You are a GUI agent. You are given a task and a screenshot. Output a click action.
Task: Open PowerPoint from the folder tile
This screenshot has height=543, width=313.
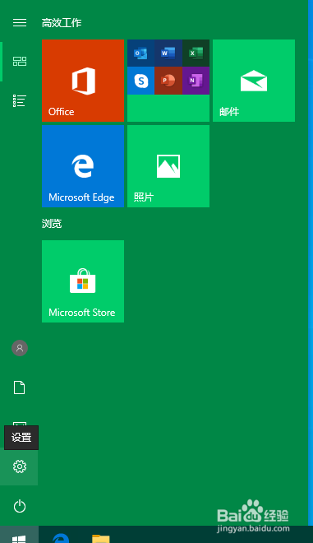point(168,81)
